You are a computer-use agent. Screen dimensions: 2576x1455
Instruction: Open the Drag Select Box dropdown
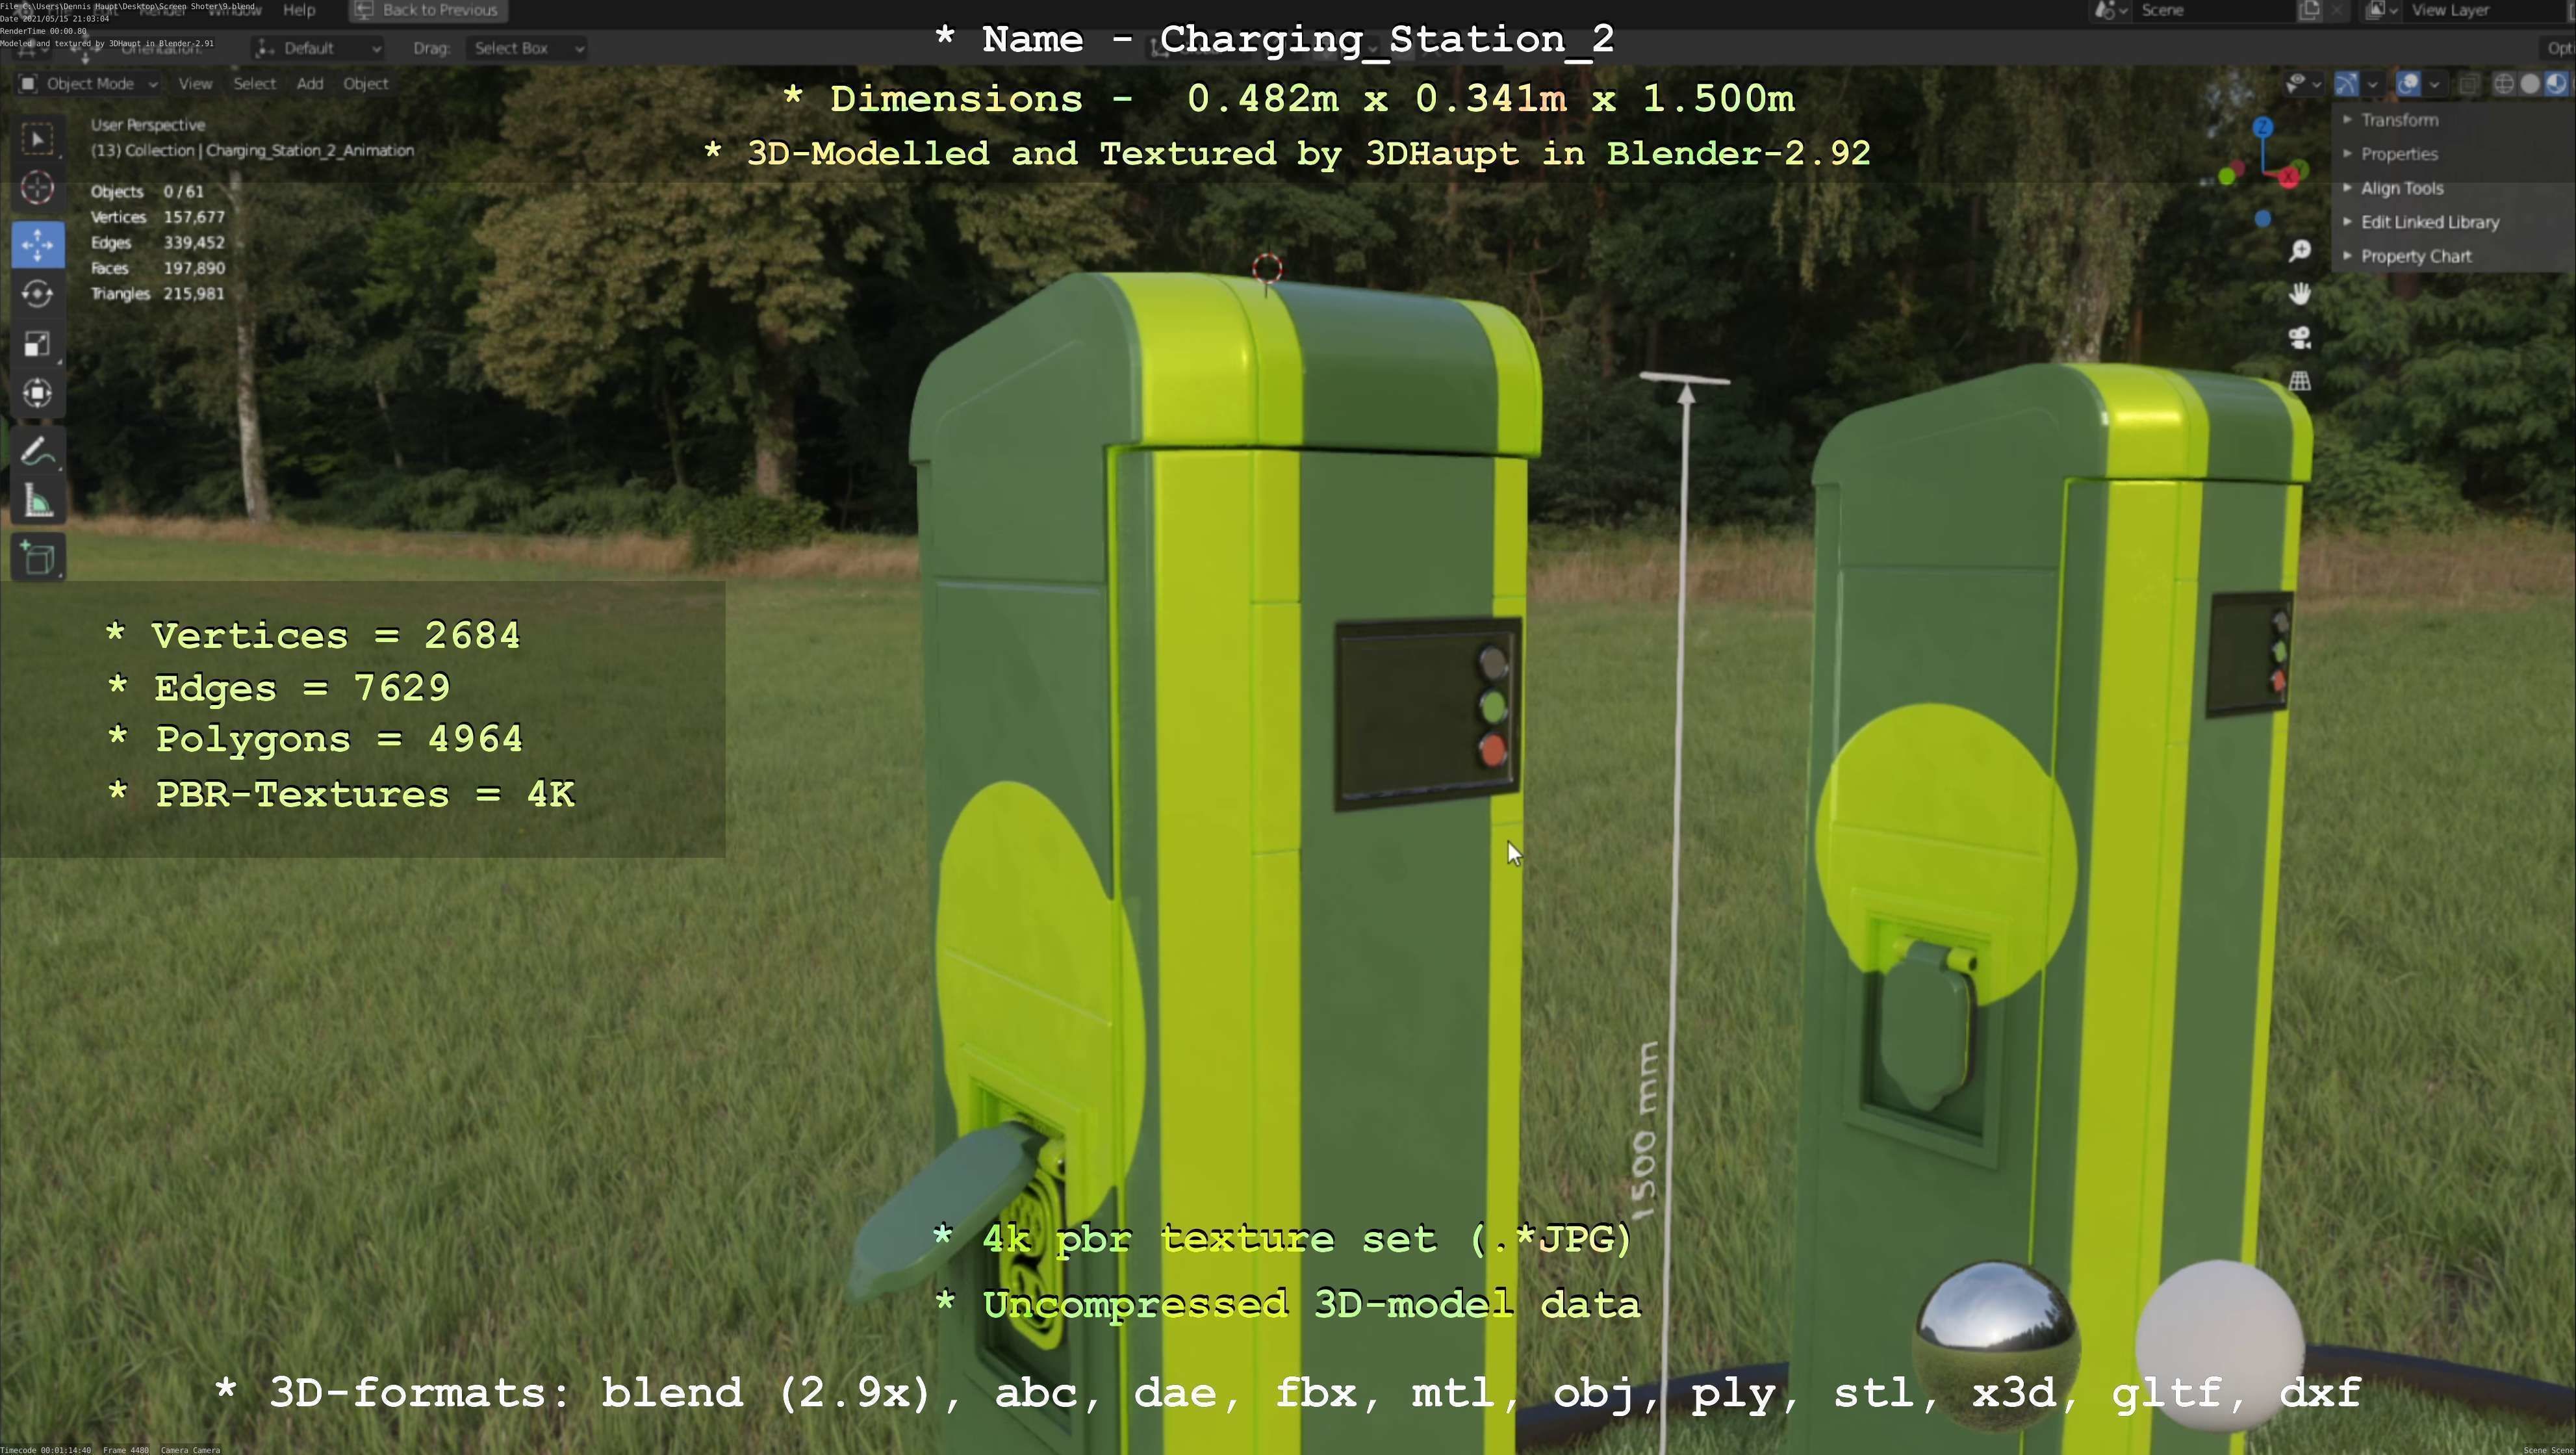point(526,48)
